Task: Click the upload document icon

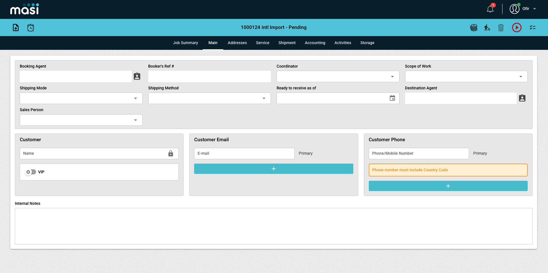Action: pyautogui.click(x=16, y=28)
